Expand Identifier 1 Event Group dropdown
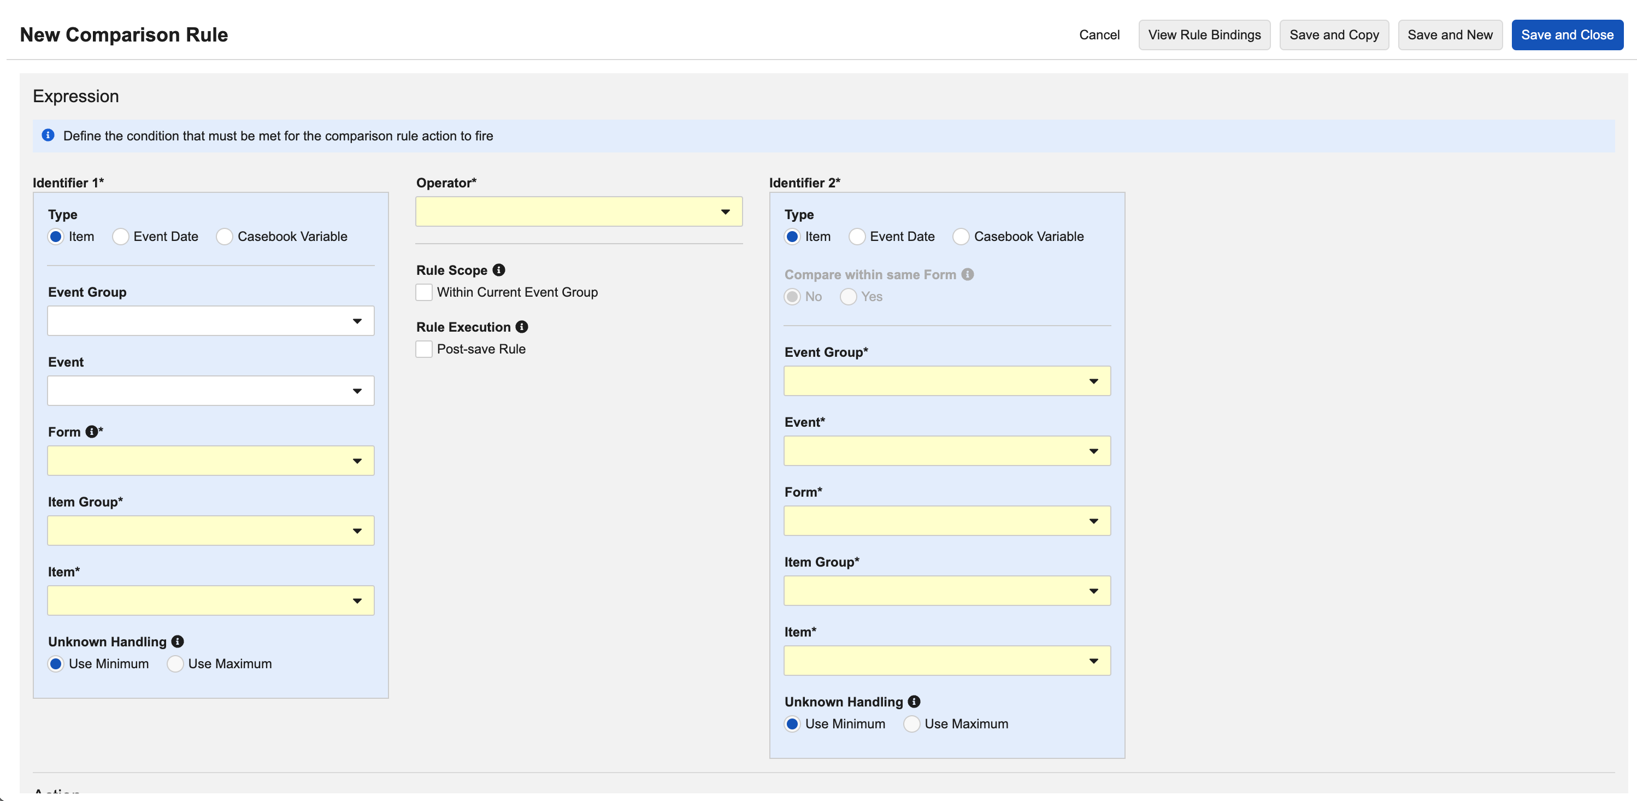The image size is (1637, 801). (210, 321)
